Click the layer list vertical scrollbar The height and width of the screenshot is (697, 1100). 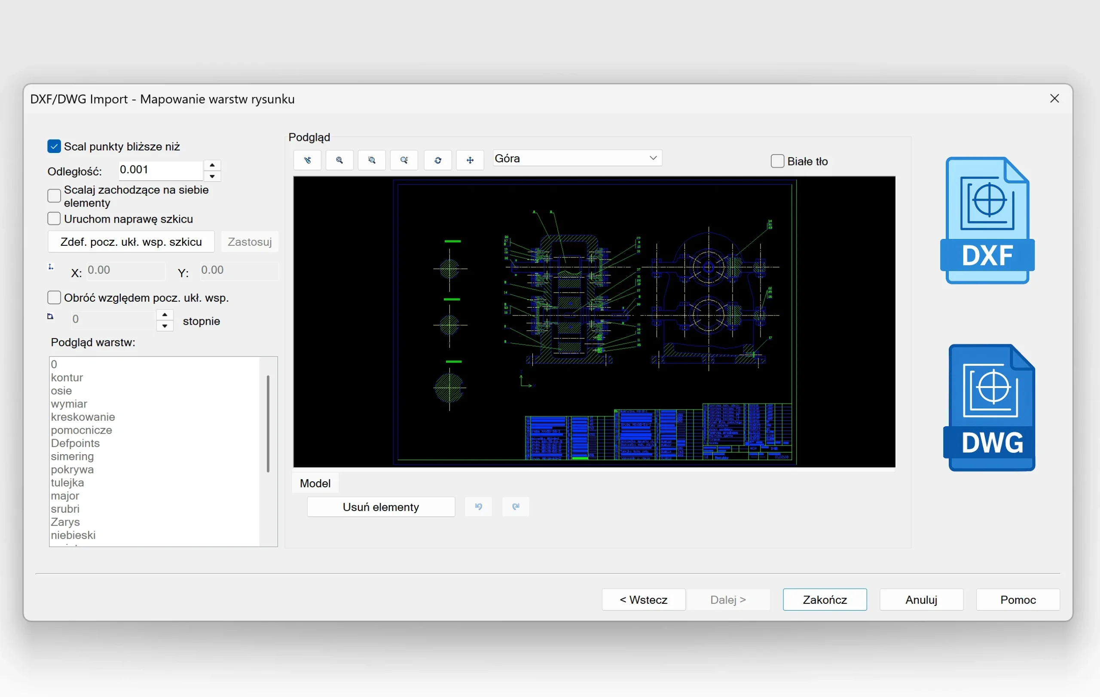click(x=268, y=423)
